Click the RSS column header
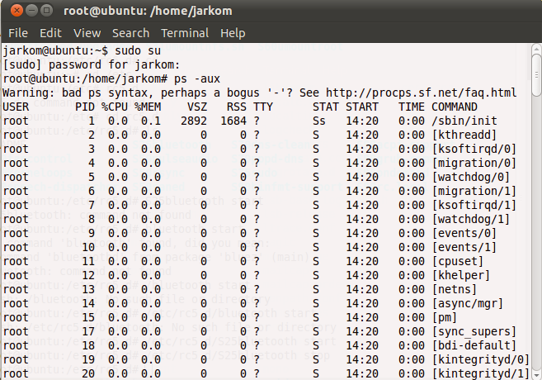Viewport: 542px width, 380px height. (237, 107)
